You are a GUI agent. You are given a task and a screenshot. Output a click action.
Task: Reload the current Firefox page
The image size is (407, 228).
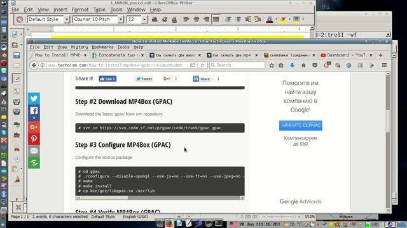point(202,65)
